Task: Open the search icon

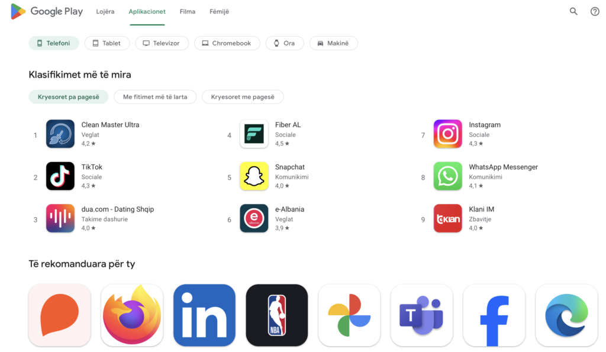Action: pos(573,11)
